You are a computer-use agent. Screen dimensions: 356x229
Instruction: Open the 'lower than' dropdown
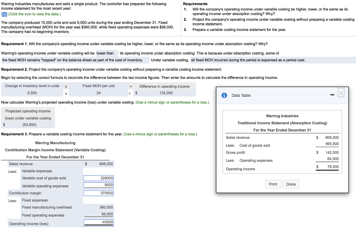pyautogui.click(x=107, y=53)
